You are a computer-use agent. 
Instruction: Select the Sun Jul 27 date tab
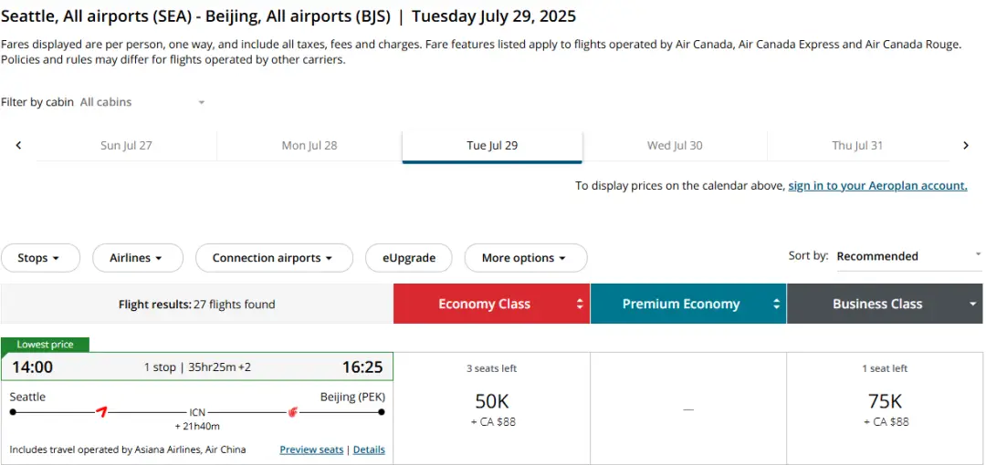click(126, 146)
